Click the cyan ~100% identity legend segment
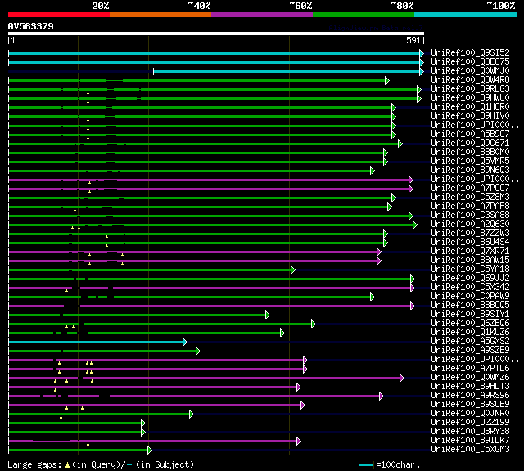 pos(465,15)
